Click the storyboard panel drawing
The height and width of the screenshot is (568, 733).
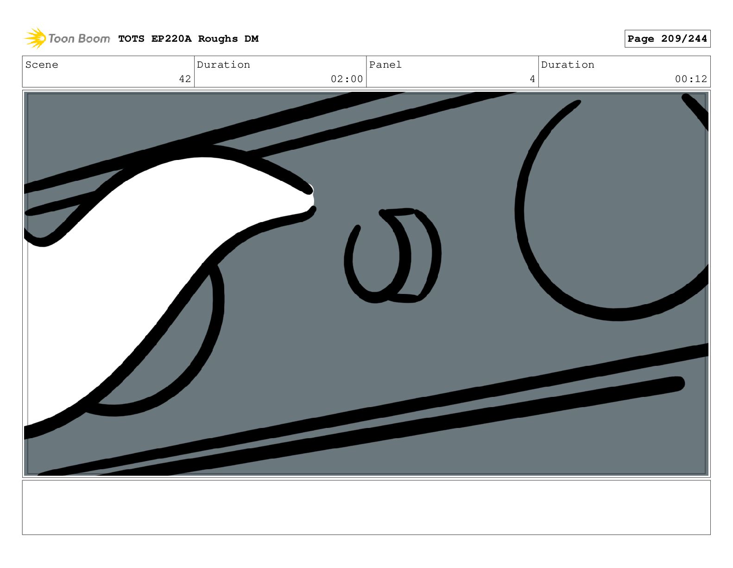(366, 284)
